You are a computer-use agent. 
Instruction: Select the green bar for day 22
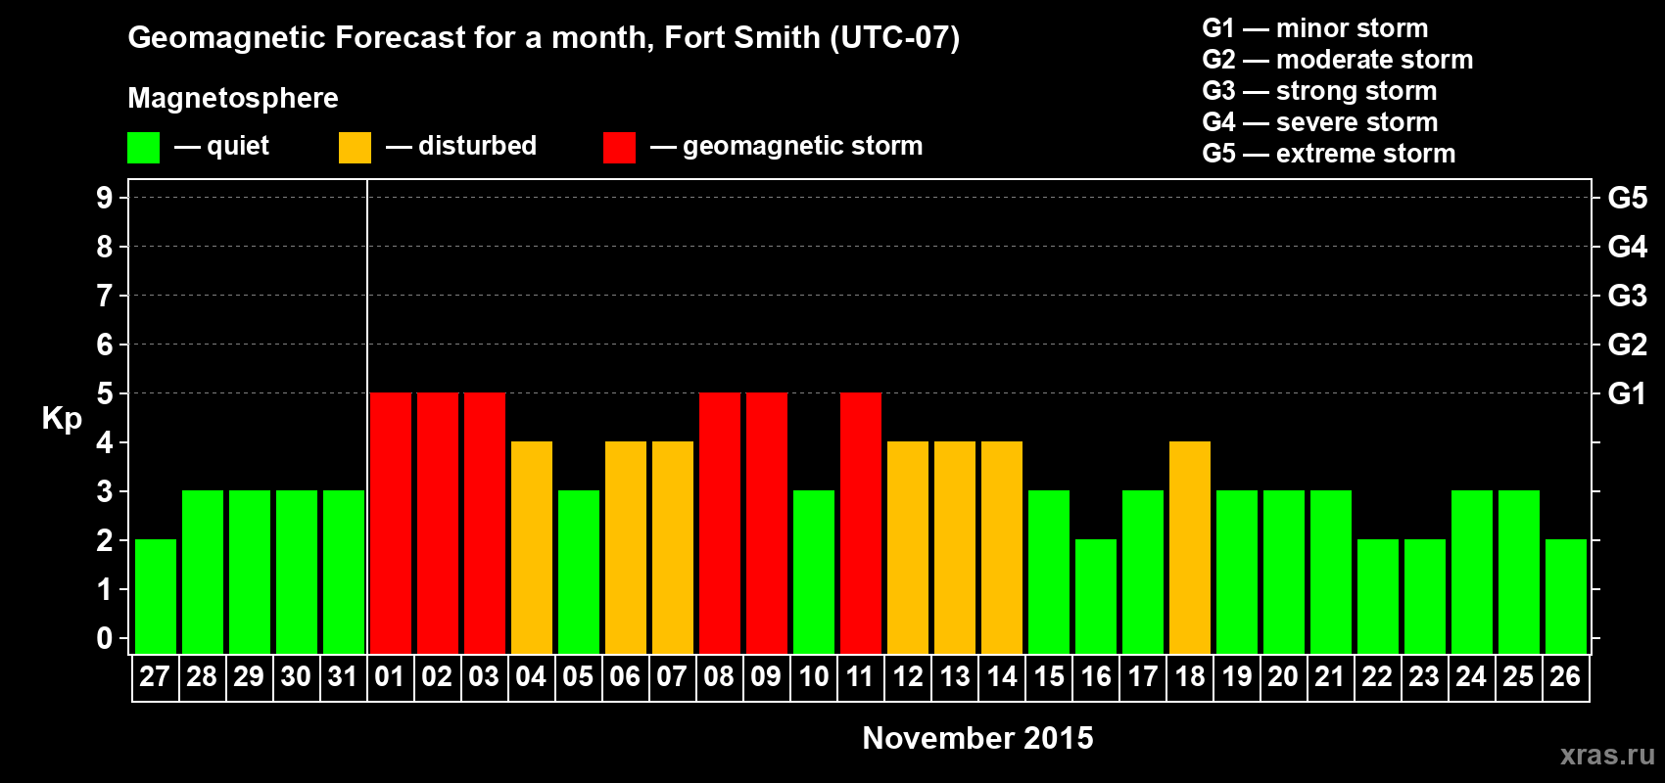(1378, 597)
